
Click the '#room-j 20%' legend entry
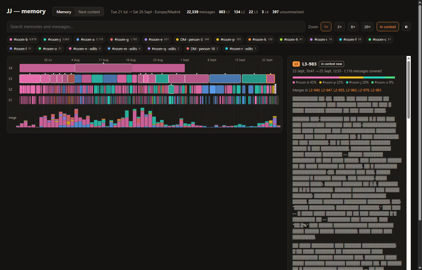click(357, 82)
